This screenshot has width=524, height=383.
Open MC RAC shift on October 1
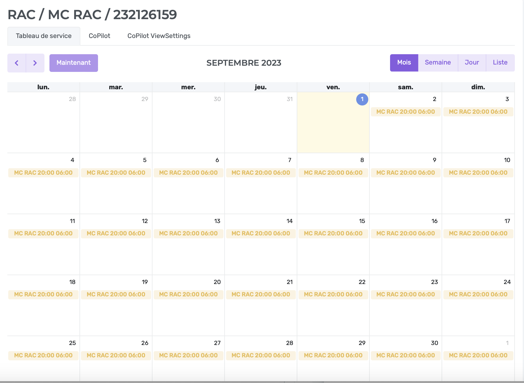(478, 355)
